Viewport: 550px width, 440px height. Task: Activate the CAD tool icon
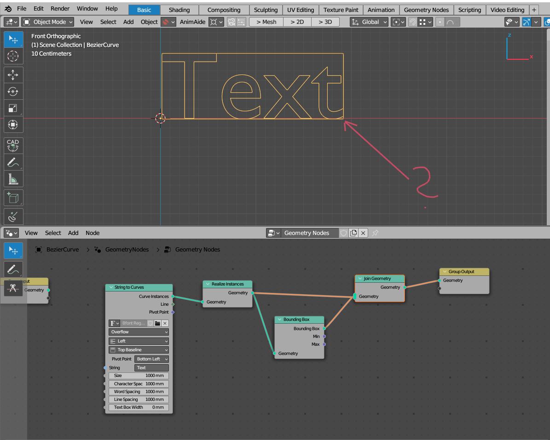[13, 145]
